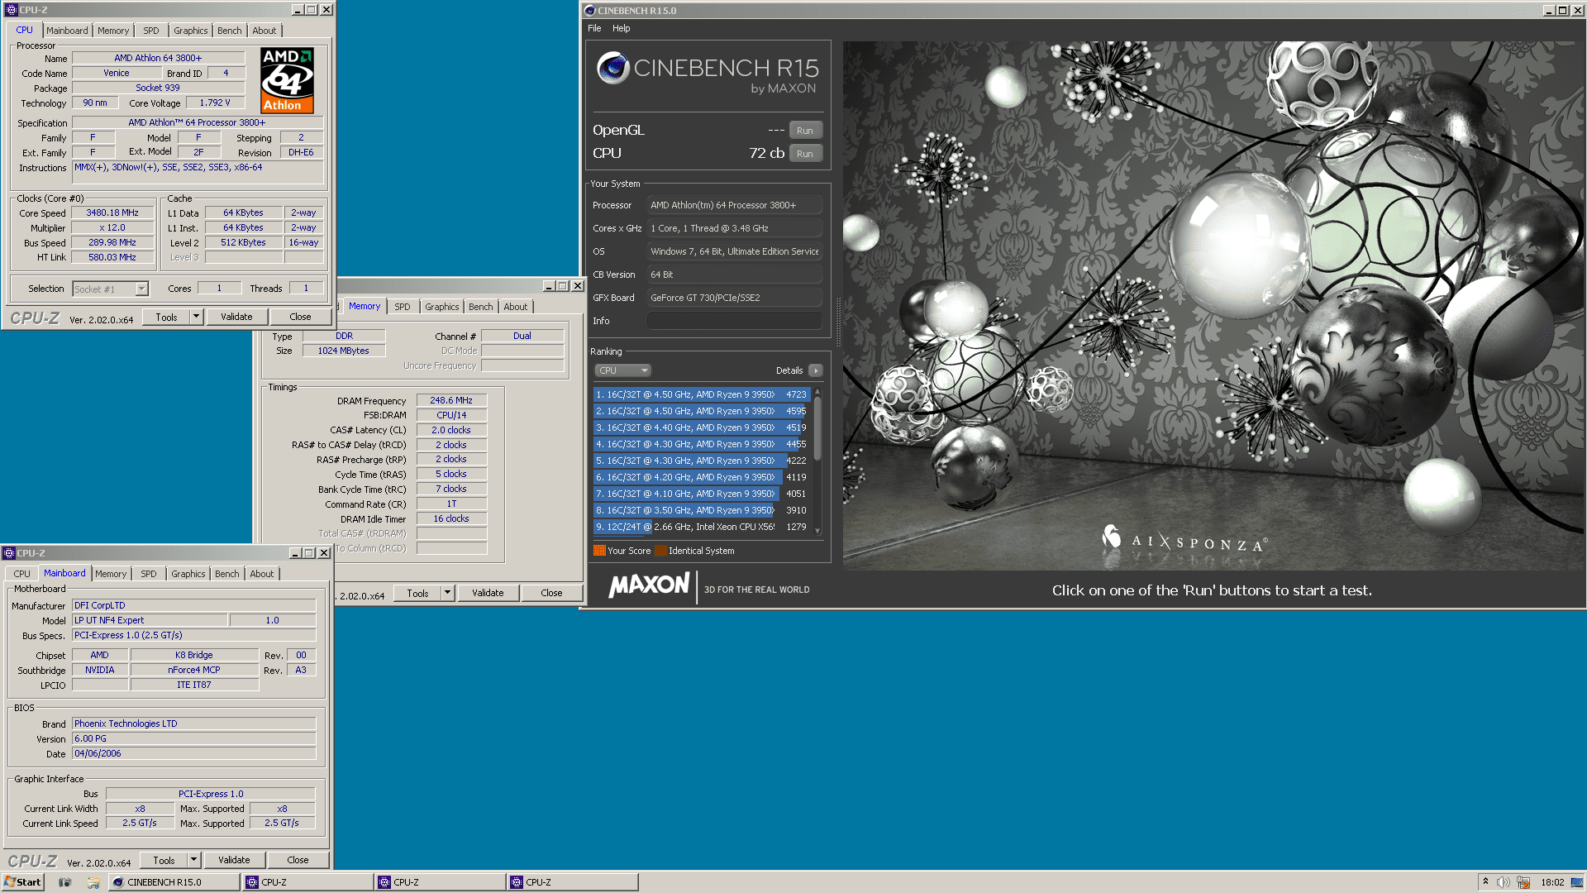This screenshot has height=893, width=1587.
Task: Open the SPD tab in the Memory CPU-Z window
Action: coord(403,307)
